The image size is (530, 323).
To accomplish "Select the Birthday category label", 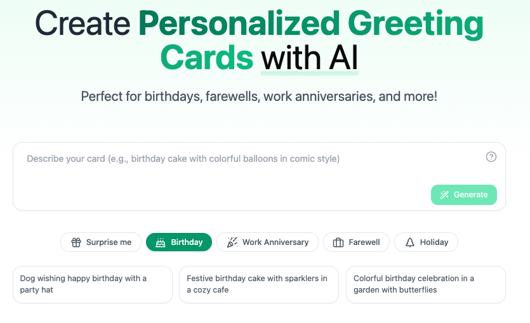I will click(x=187, y=242).
